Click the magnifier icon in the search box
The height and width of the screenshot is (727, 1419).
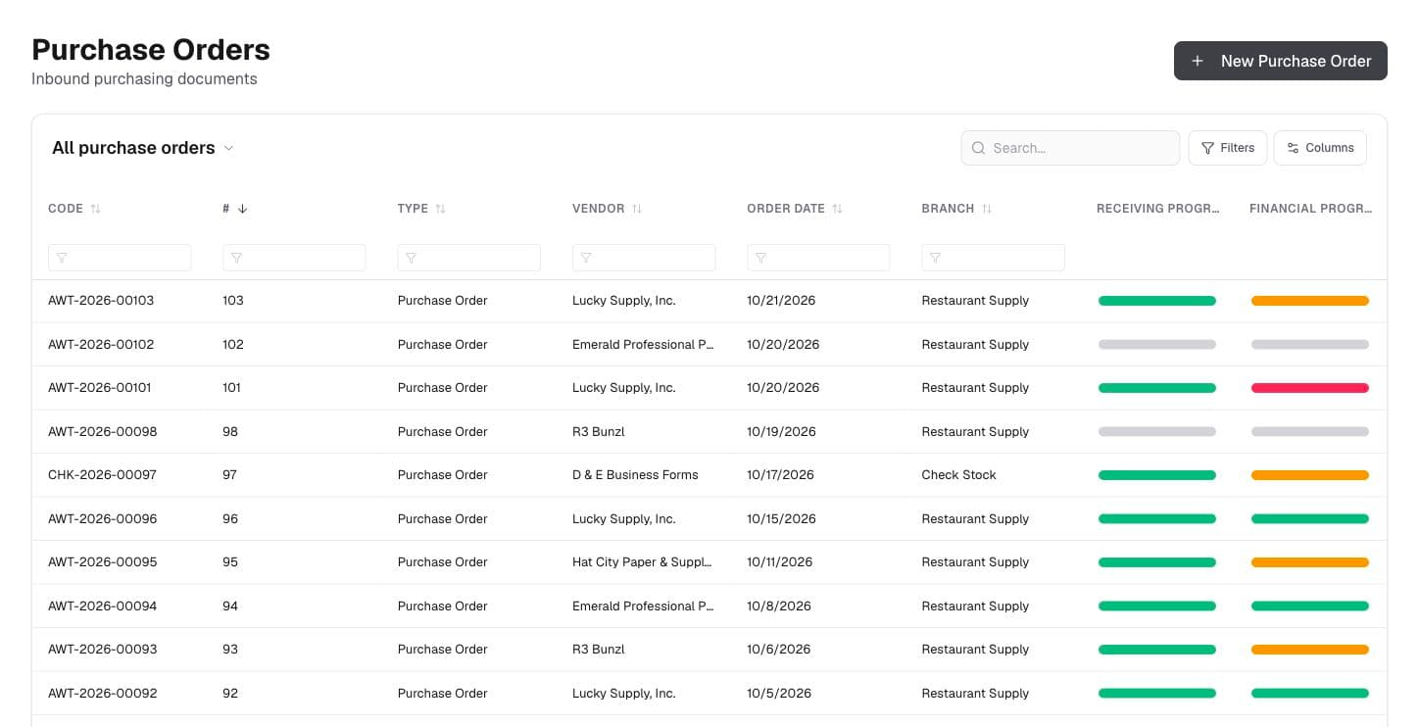point(978,148)
